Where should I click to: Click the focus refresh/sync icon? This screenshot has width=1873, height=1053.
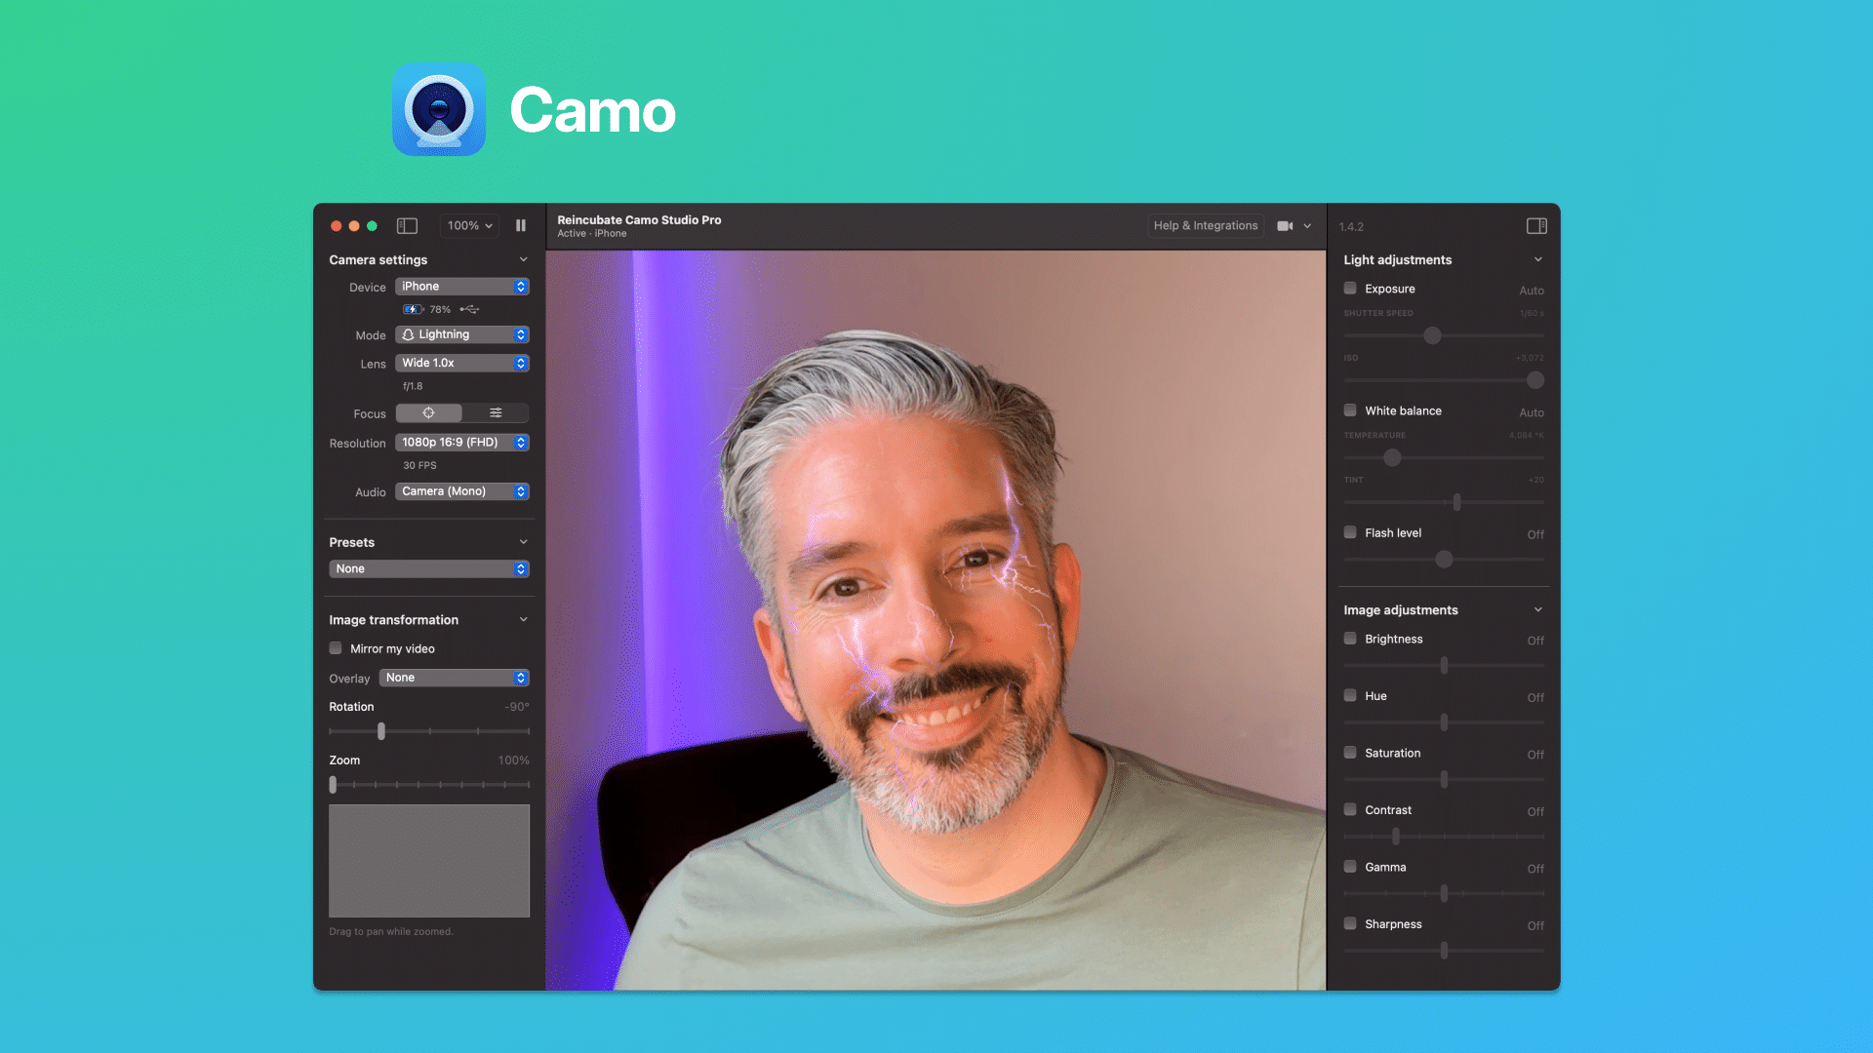[x=428, y=412]
